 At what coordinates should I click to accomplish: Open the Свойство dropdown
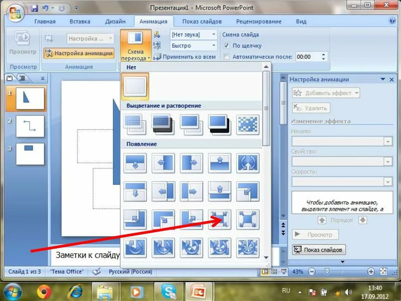pos(342,162)
